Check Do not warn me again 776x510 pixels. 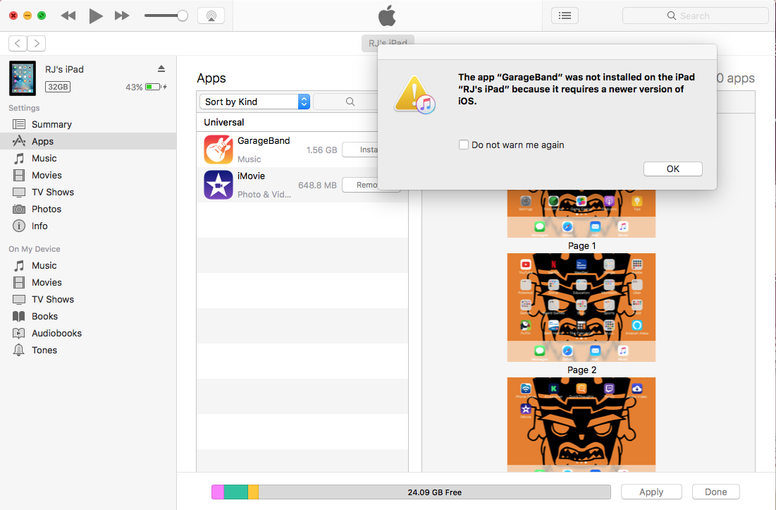point(464,145)
